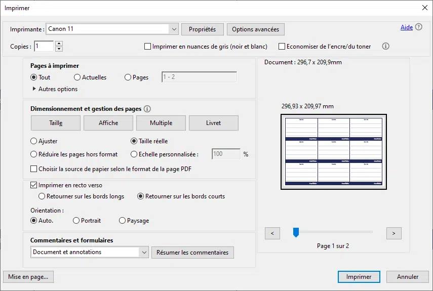Viewport: 433px width, 291px height.
Task: Choose the Ajuster sizing option
Action: (34, 141)
